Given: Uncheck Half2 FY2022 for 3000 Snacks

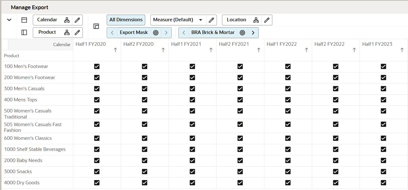Looking at the screenshot, I should (335, 171).
